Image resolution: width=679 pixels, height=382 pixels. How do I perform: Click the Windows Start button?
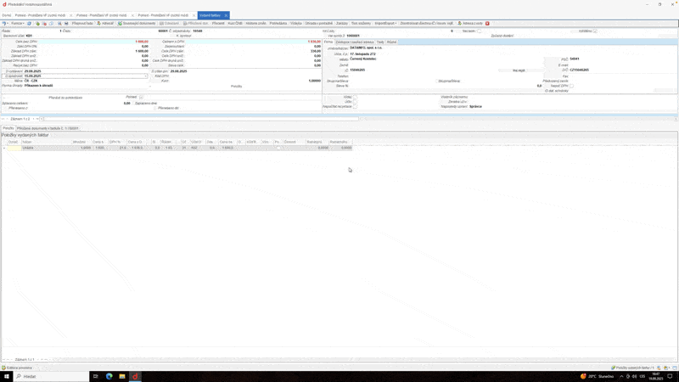point(7,376)
